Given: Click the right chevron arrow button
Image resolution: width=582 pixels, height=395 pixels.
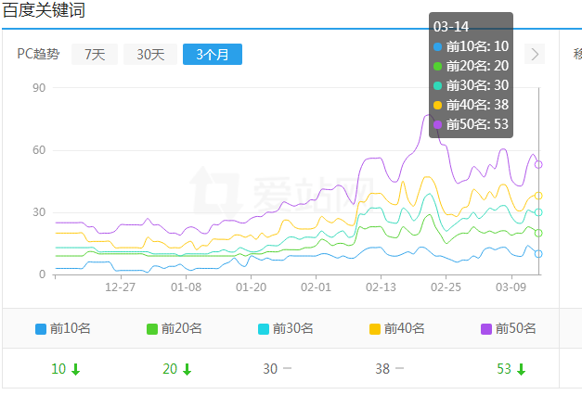Looking at the screenshot, I should pos(535,54).
